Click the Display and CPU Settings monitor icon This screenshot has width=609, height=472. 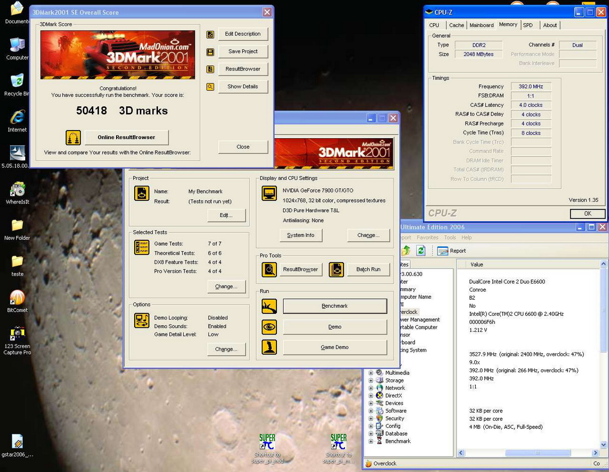point(269,193)
